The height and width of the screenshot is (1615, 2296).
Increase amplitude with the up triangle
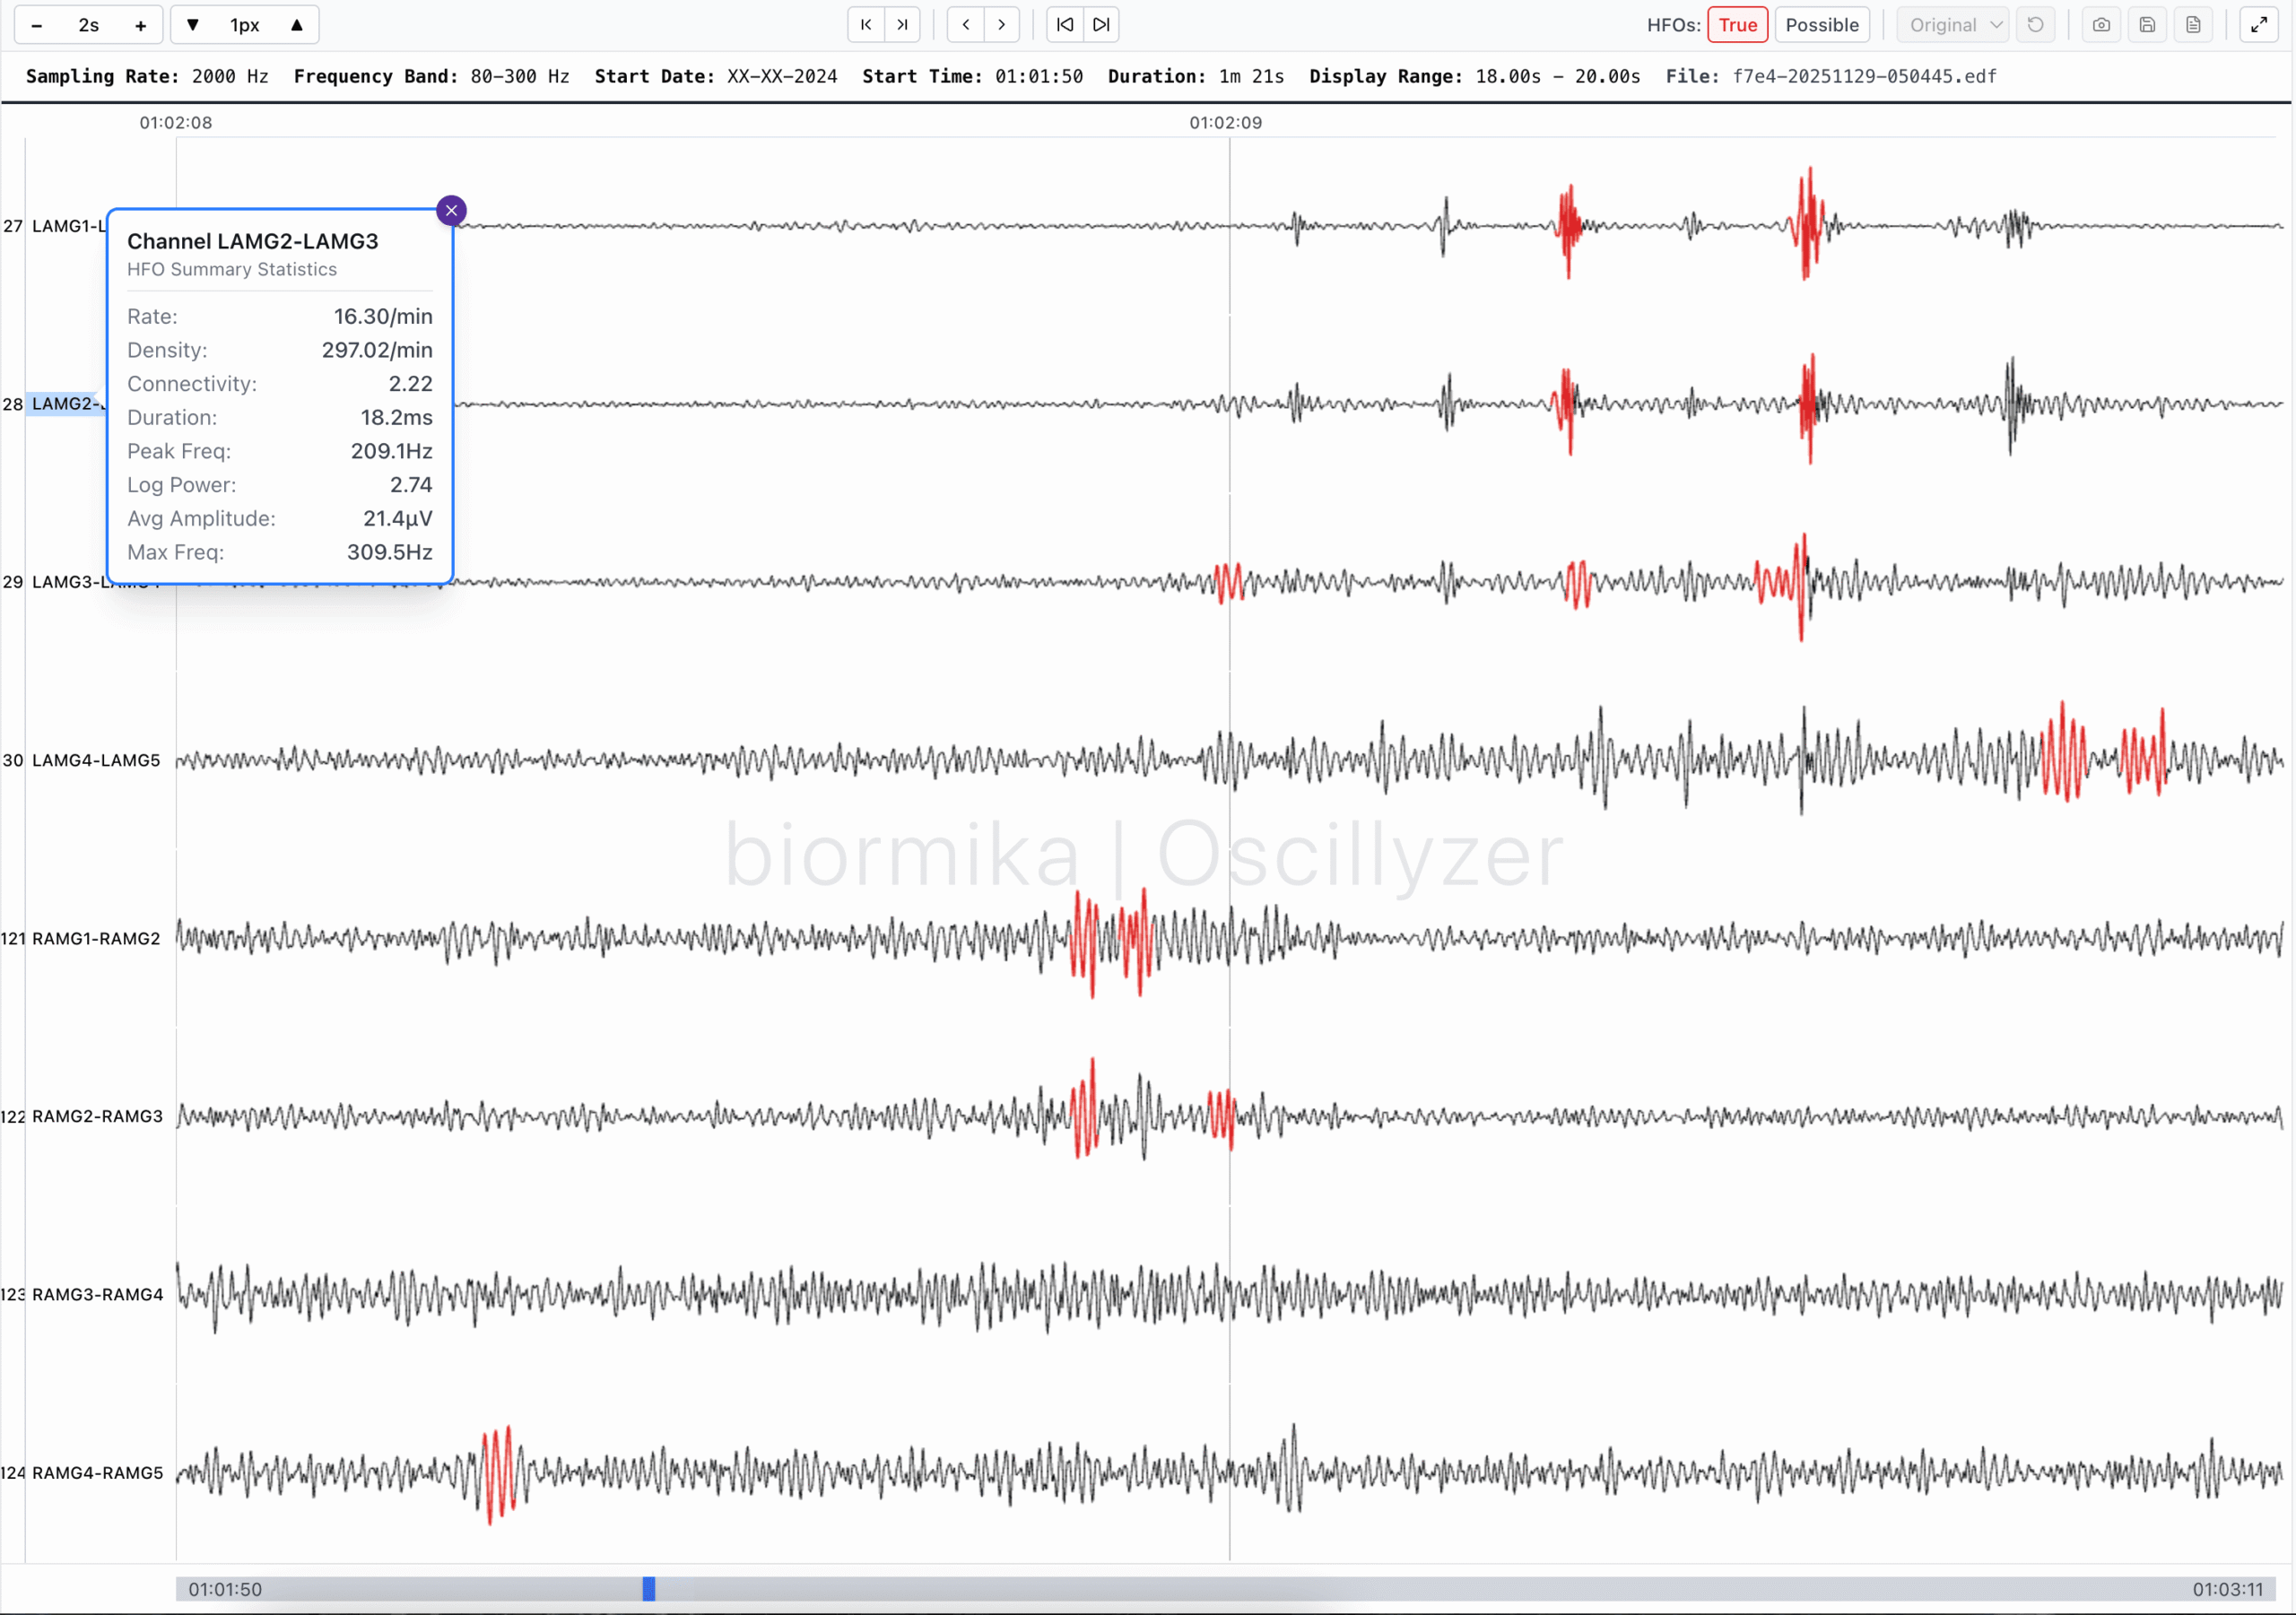coord(297,24)
